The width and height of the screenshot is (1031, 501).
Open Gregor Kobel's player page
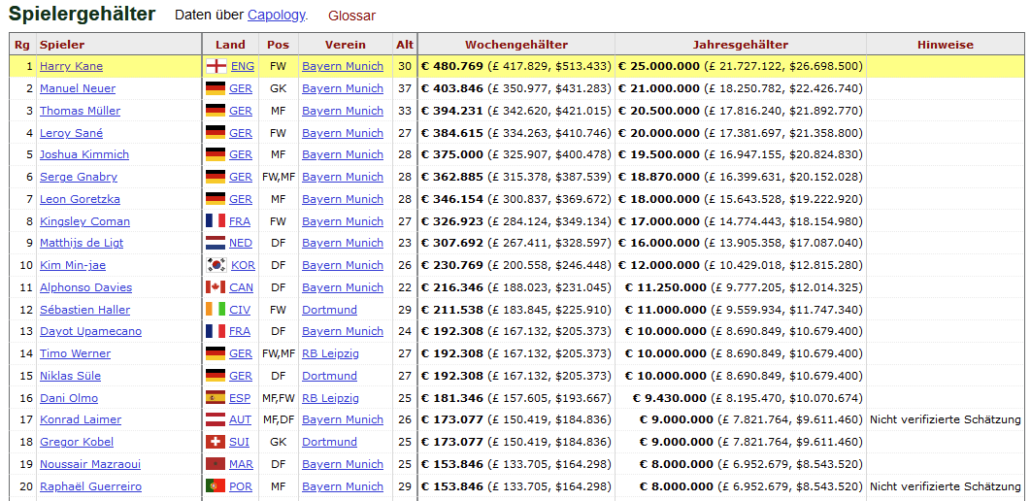tap(77, 442)
